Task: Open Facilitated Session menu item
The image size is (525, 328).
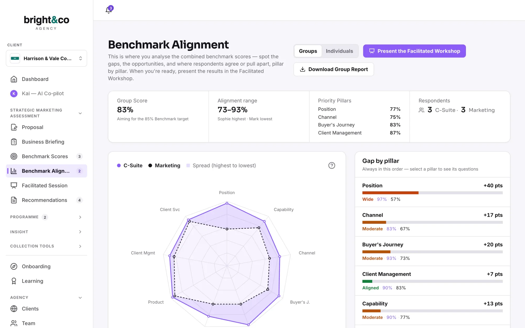Action: point(46,186)
